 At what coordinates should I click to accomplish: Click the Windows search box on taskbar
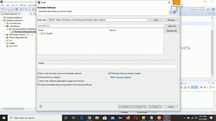click(35, 118)
